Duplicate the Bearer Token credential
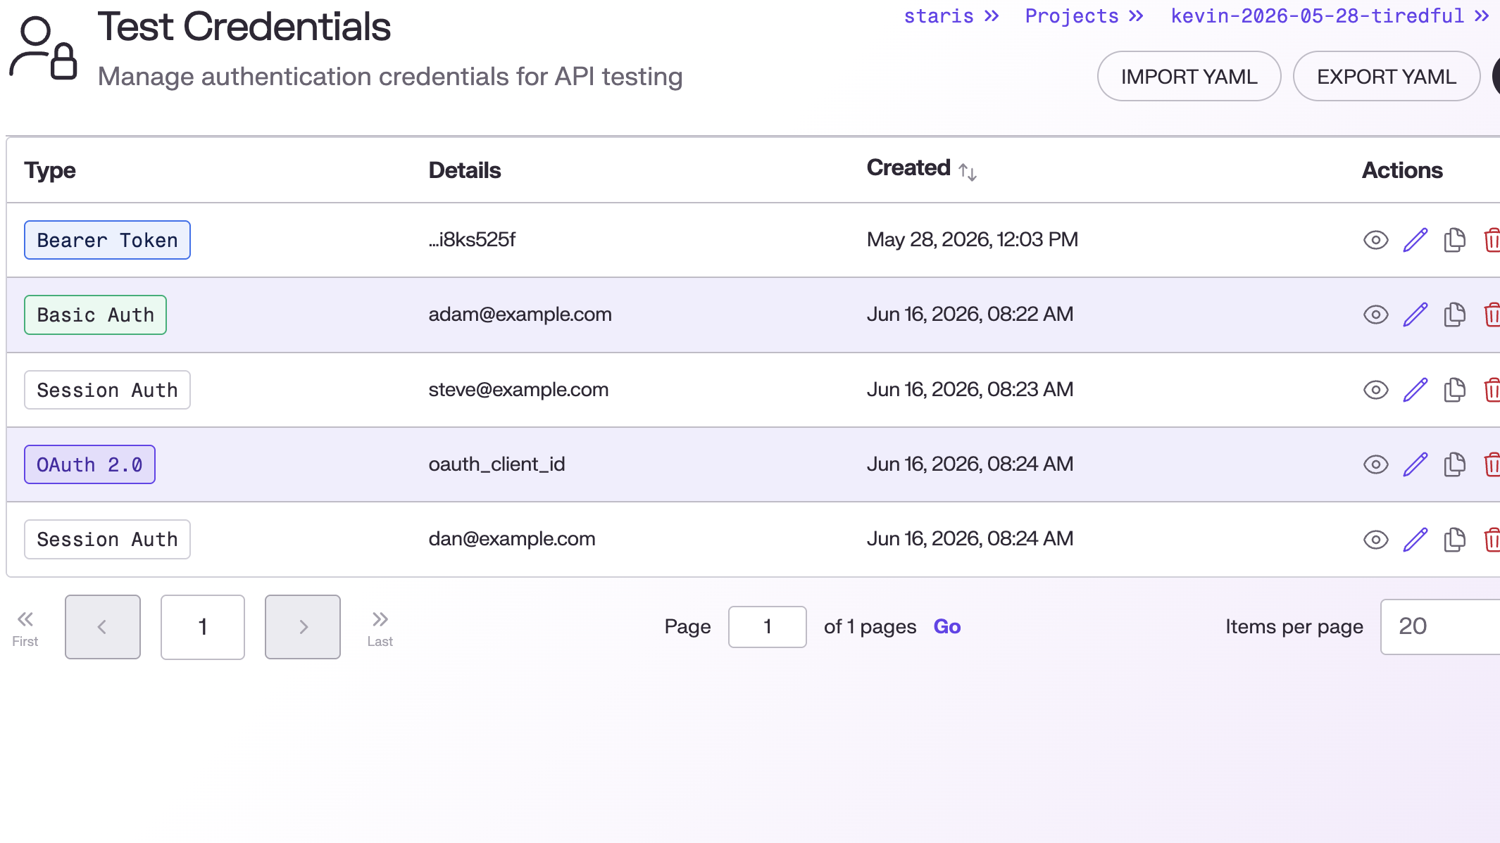1500x843 pixels. pyautogui.click(x=1454, y=240)
